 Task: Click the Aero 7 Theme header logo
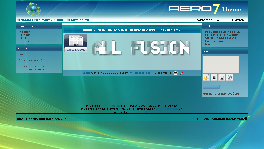[205, 9]
